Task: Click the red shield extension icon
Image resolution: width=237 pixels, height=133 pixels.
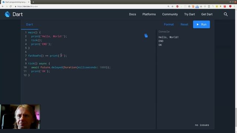Action: (230, 7)
